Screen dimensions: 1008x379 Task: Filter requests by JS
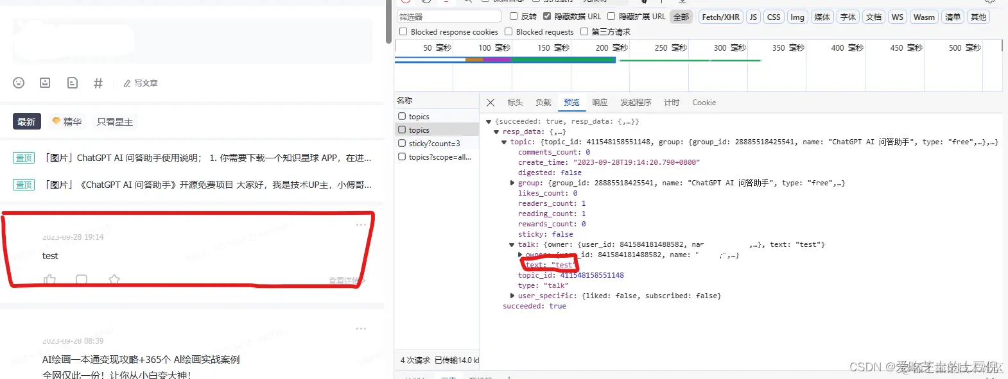[753, 17]
